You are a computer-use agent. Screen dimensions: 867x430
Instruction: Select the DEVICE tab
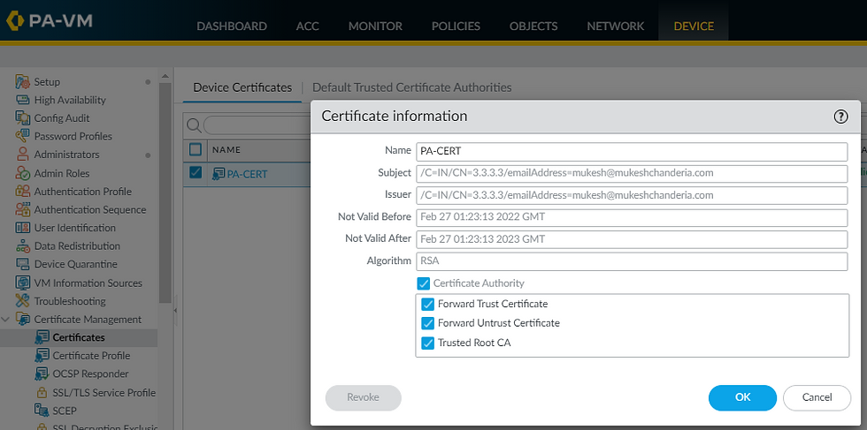[x=694, y=26]
